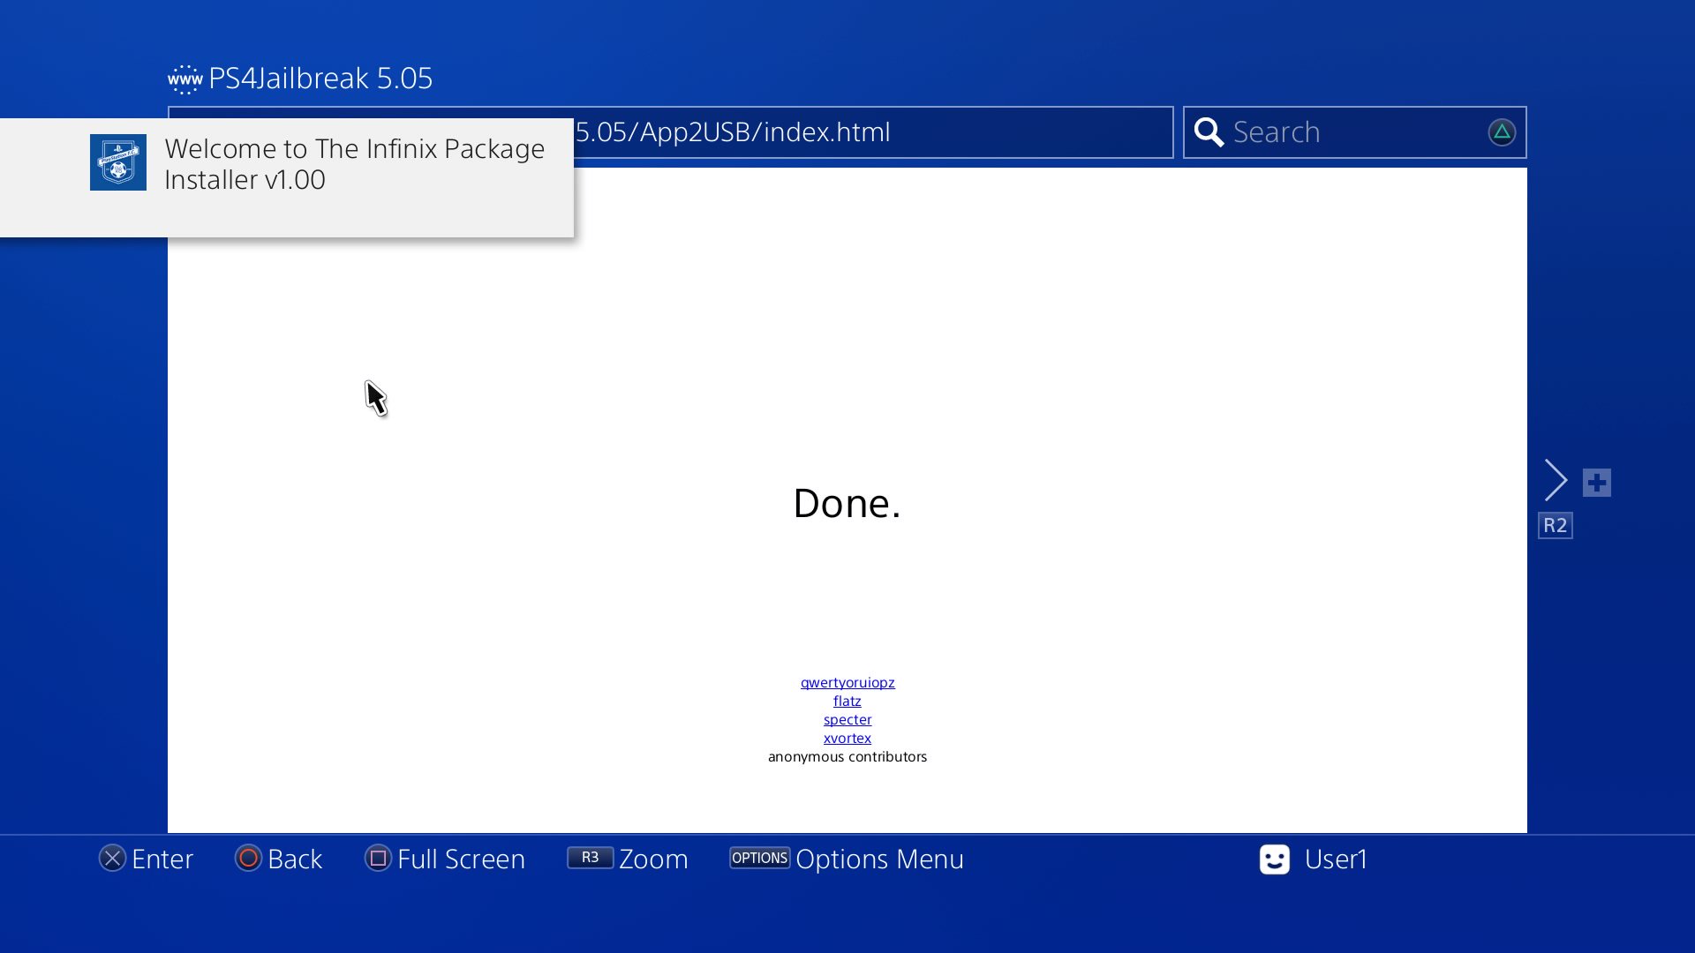The image size is (1695, 953).
Task: Click the OPTIONS button icon
Action: (759, 858)
